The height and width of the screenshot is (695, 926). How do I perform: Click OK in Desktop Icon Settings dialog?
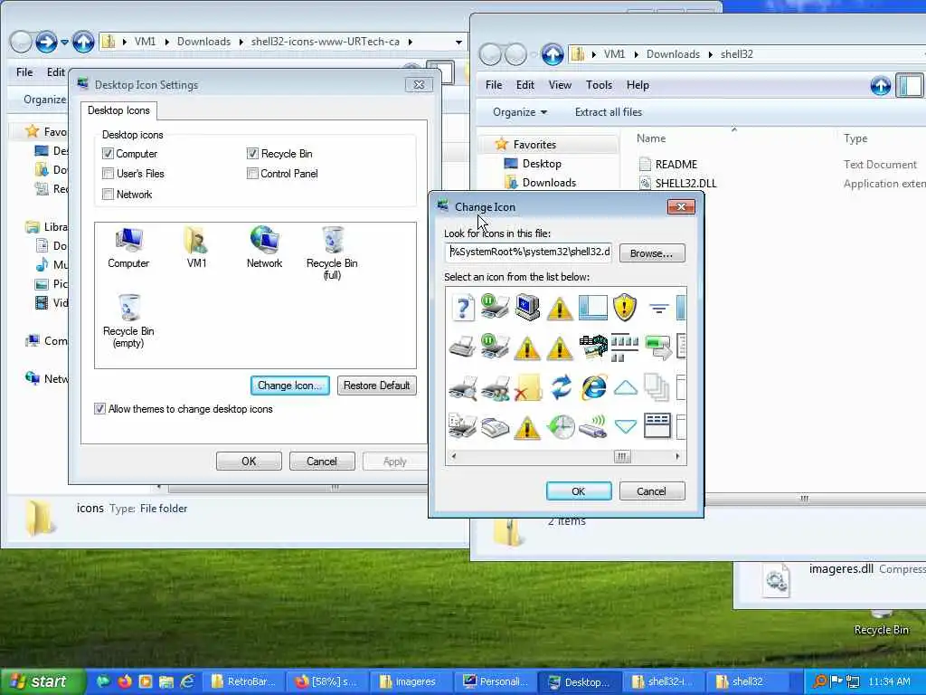click(249, 461)
